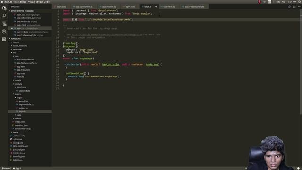
Task: Click the battery indicator in top panel
Action: tap(278, 2)
